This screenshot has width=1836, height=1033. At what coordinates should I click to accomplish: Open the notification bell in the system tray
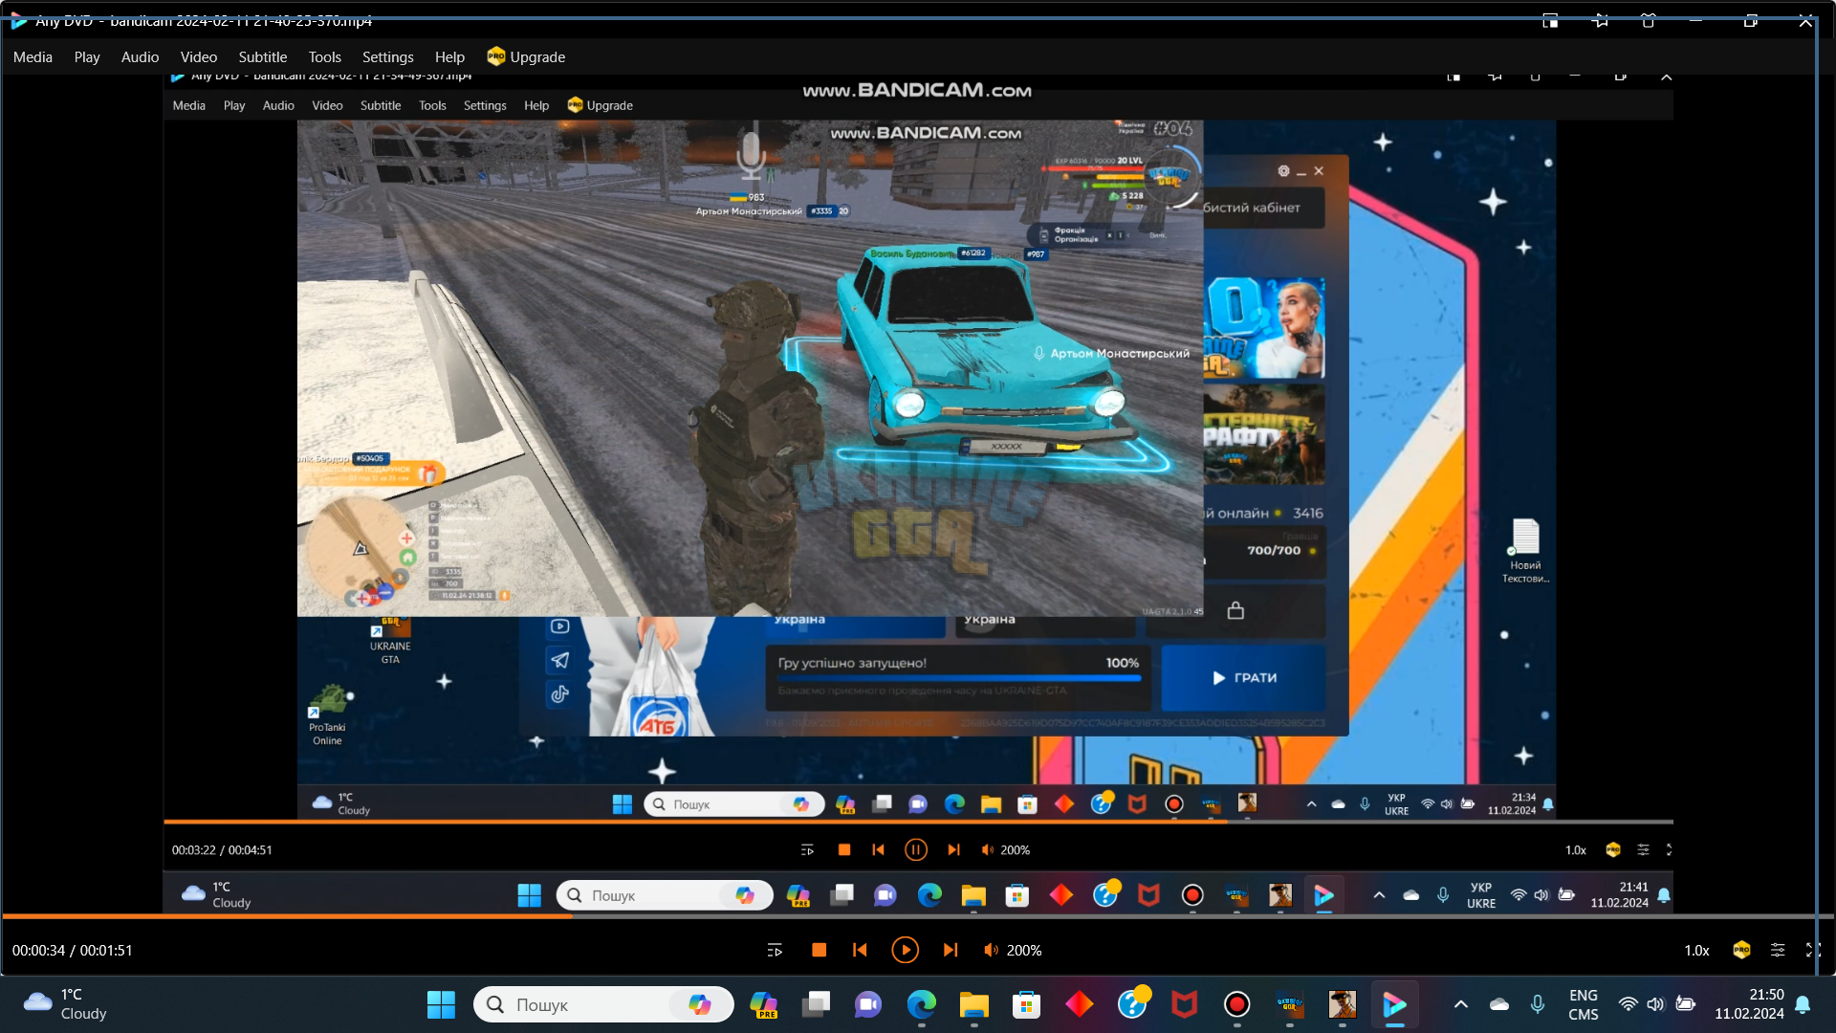1803,1004
